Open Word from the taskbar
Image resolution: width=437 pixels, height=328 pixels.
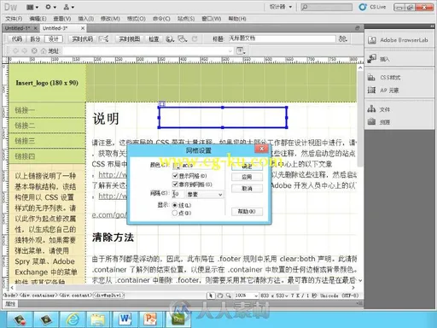[125, 319]
